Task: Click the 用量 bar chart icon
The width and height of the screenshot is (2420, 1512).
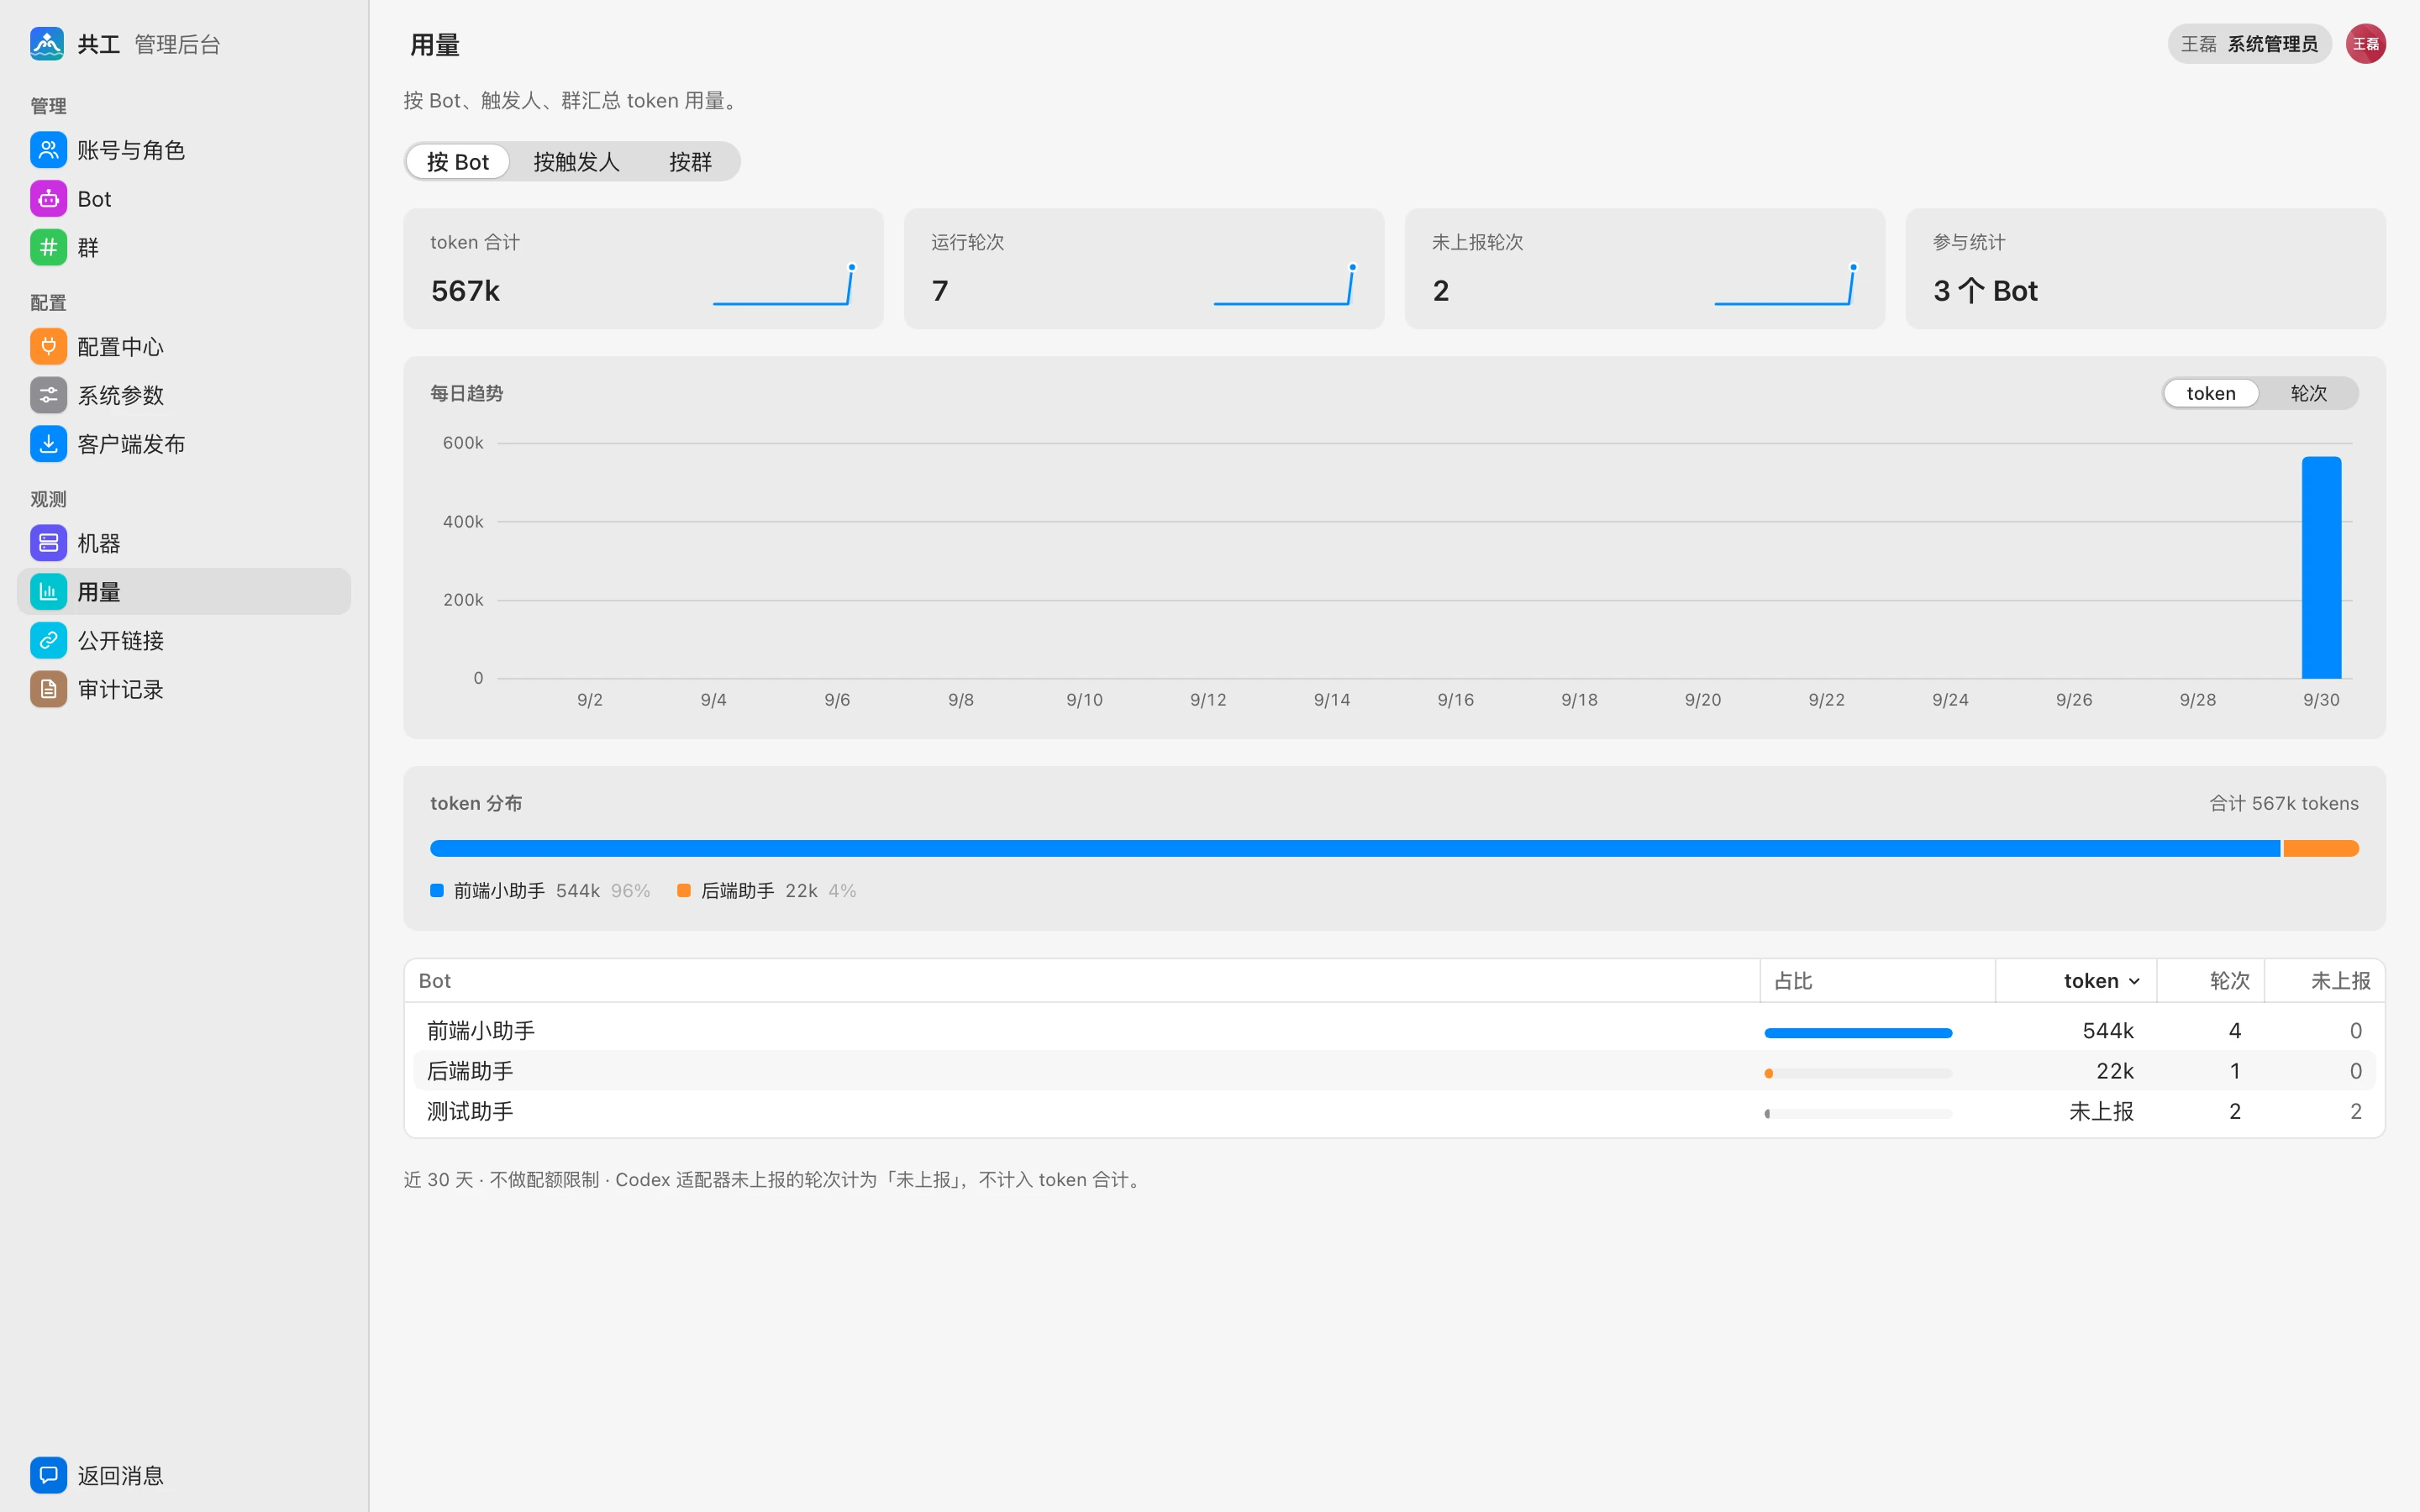Action: pyautogui.click(x=48, y=592)
